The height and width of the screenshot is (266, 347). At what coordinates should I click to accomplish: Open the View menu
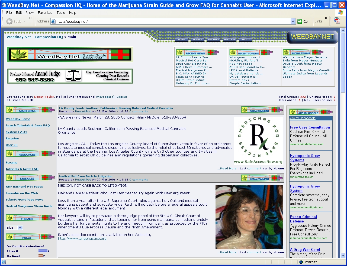coord(30,12)
